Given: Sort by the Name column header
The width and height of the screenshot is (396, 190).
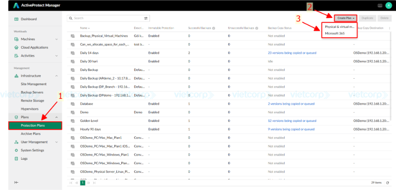Looking at the screenshot, I should pos(85,28).
